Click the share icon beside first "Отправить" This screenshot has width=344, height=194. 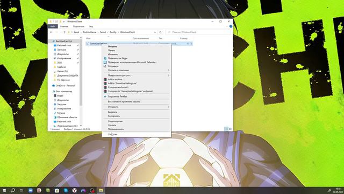pos(105,66)
